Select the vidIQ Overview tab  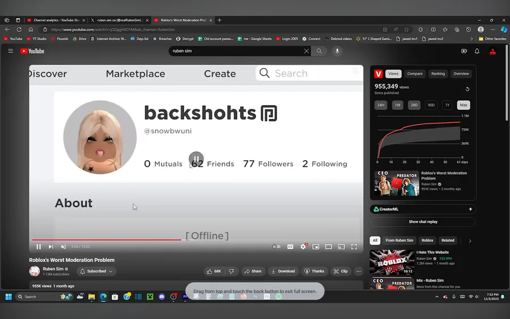(x=461, y=74)
